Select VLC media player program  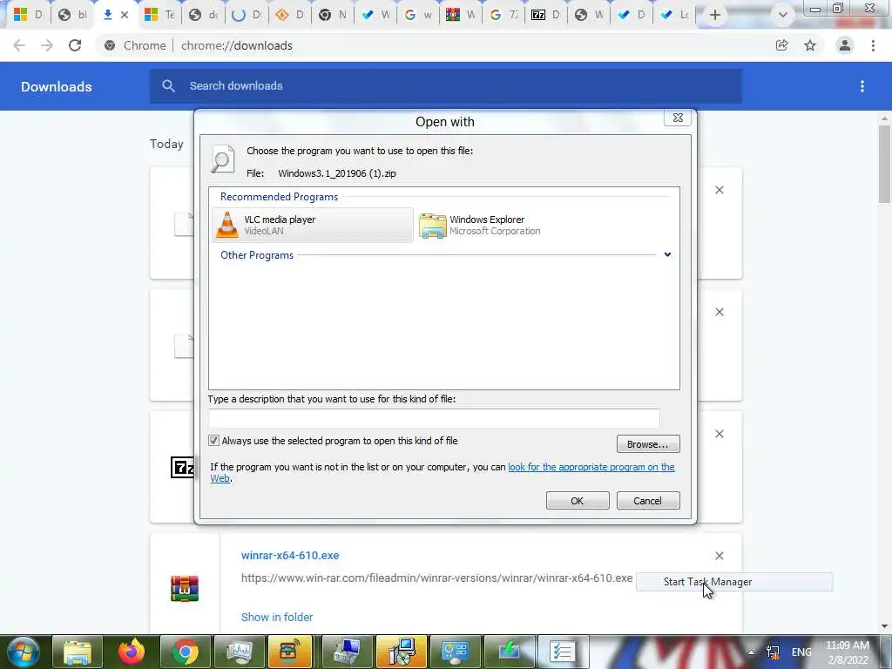click(313, 226)
